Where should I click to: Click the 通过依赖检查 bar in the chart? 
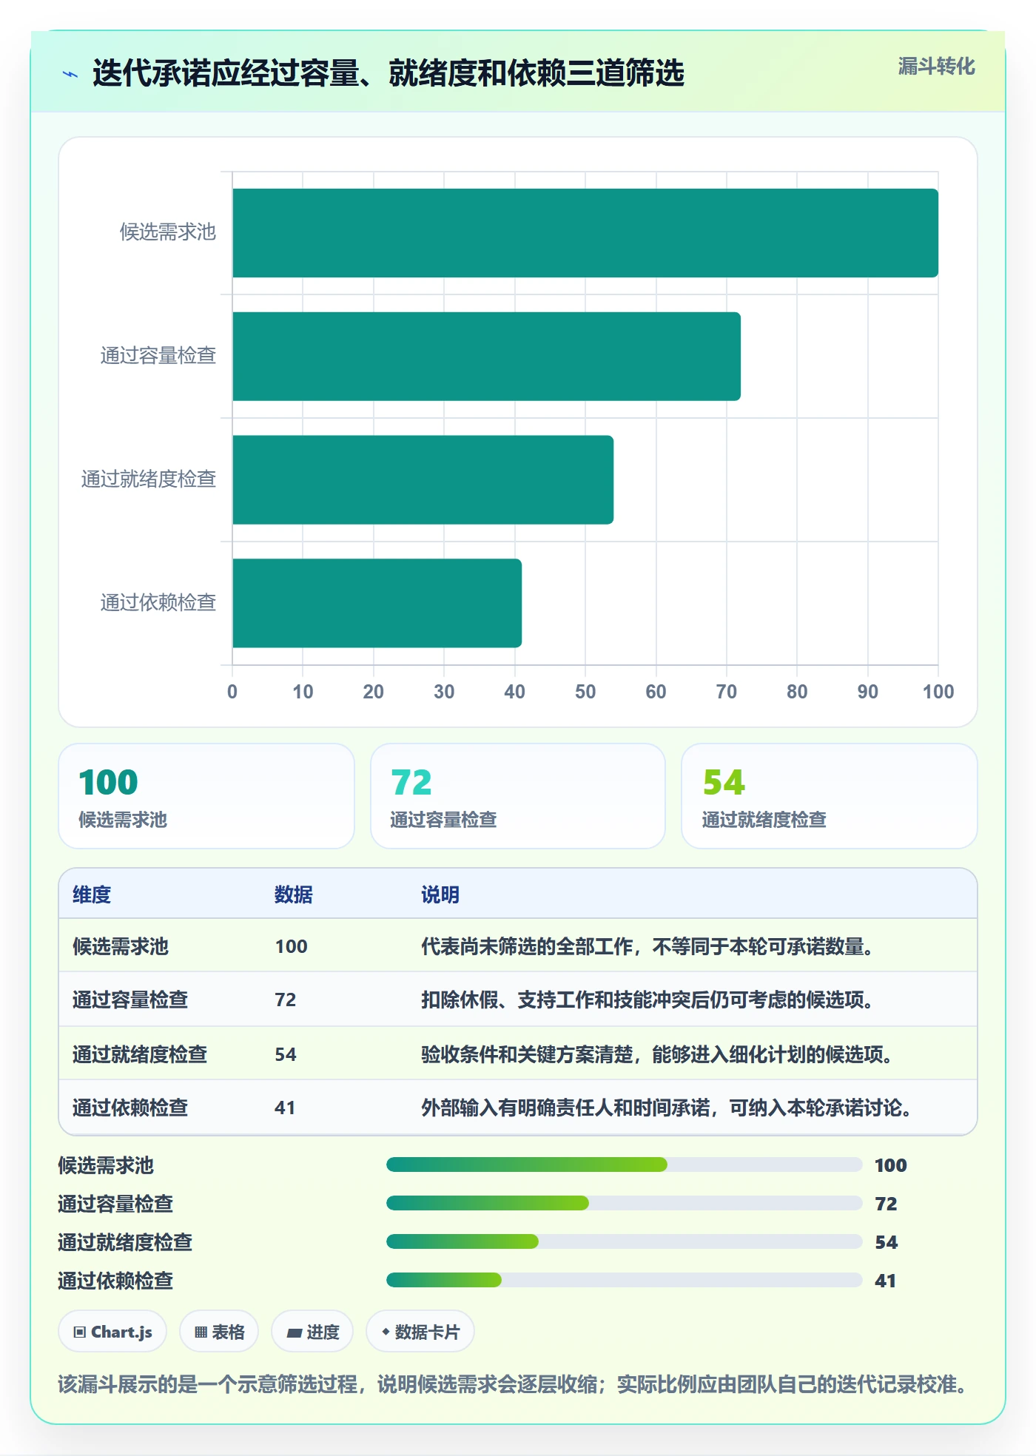click(377, 603)
